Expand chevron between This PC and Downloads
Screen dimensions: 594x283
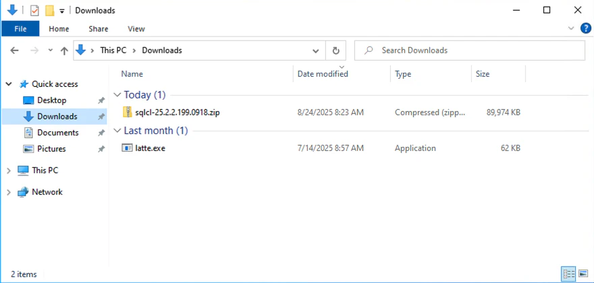[x=134, y=51]
